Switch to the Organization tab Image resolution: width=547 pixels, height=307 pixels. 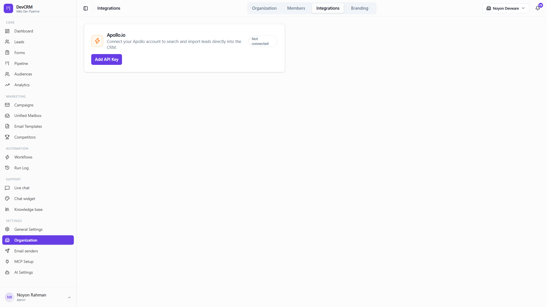264,8
